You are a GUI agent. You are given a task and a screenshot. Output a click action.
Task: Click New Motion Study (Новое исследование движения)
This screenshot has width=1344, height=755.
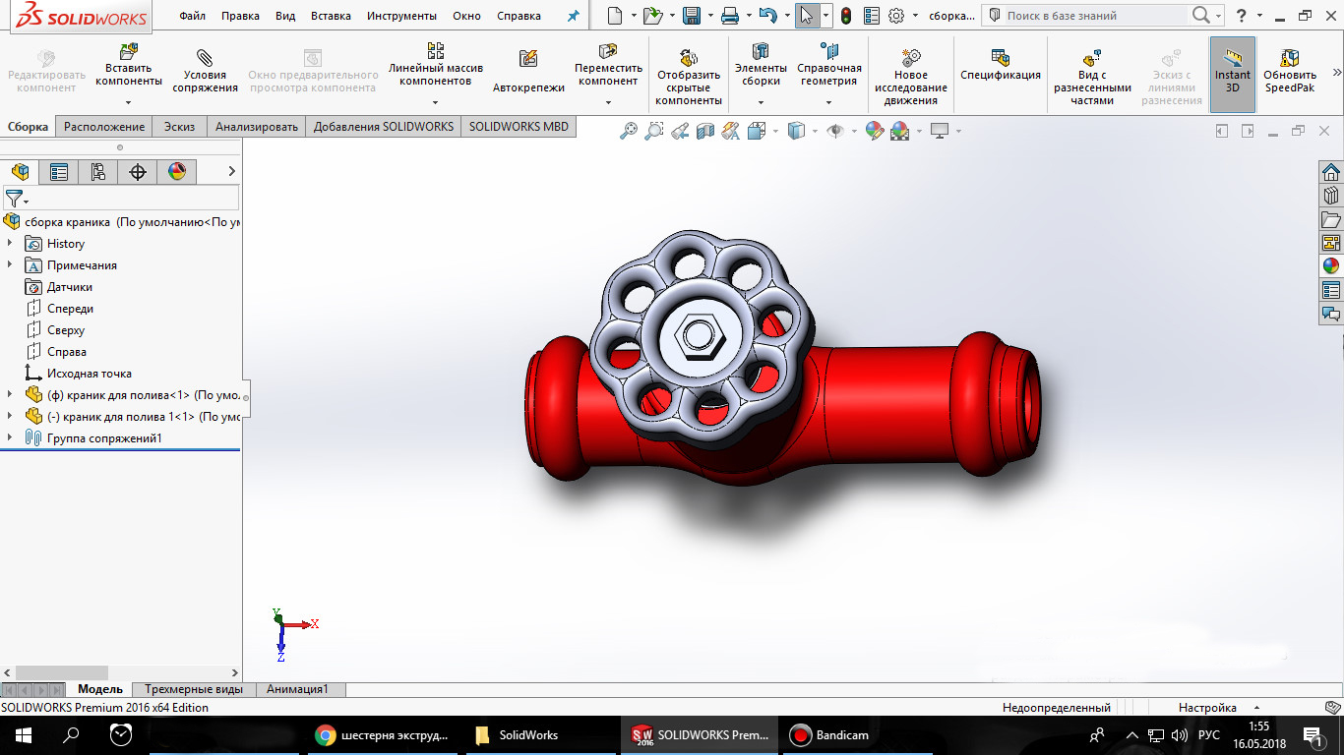pos(911,77)
